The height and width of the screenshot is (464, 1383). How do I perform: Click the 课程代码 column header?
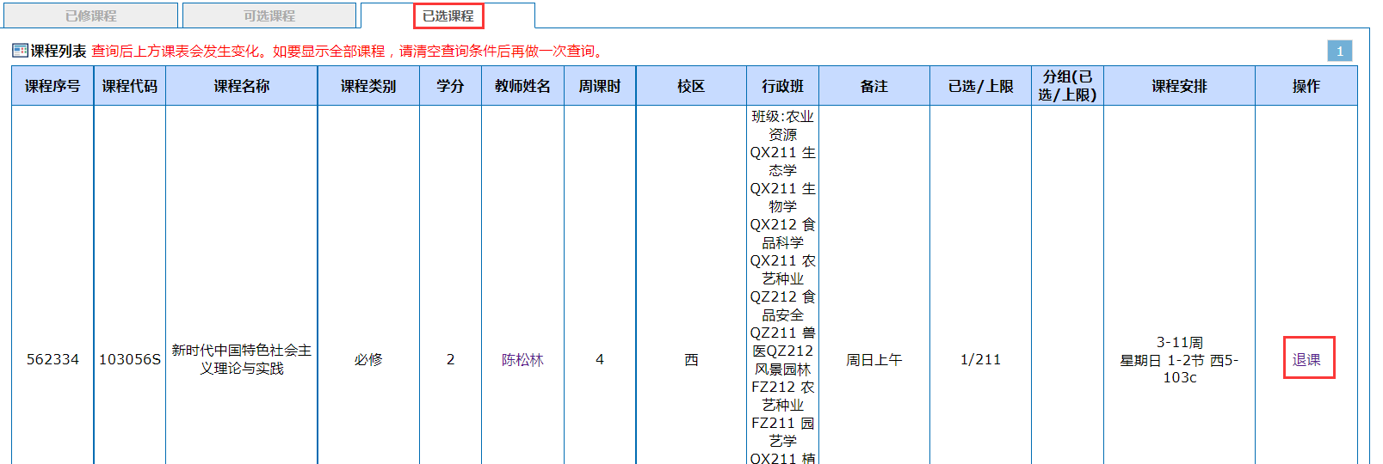point(129,86)
